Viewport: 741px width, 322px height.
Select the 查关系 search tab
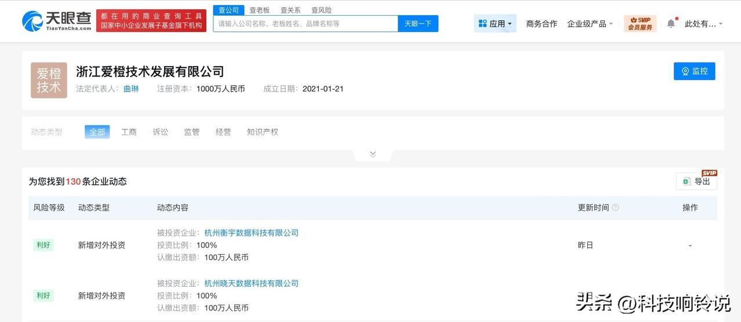pos(290,10)
